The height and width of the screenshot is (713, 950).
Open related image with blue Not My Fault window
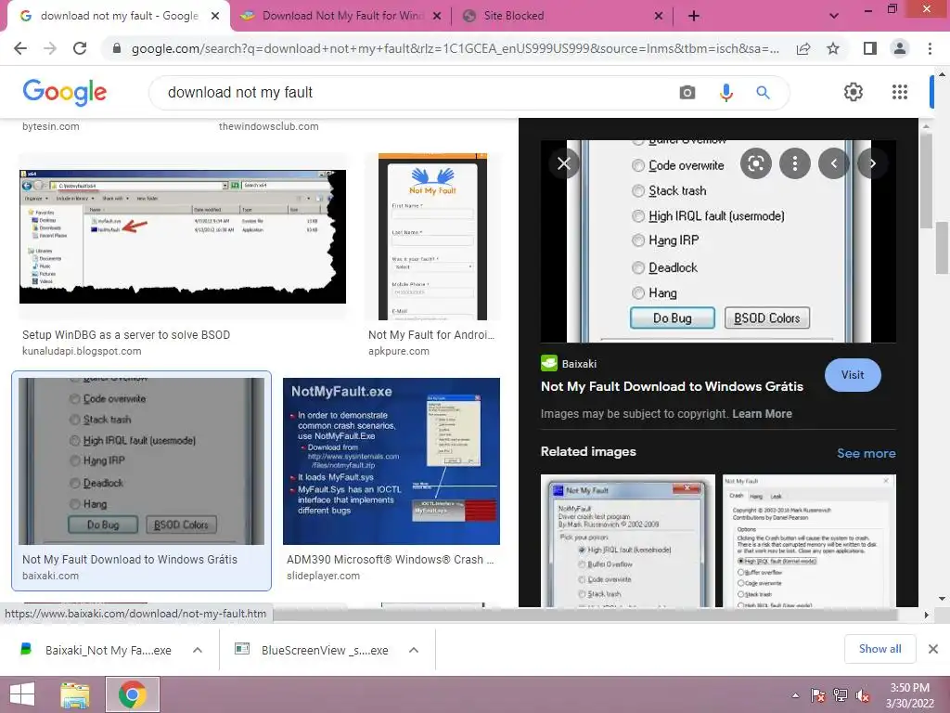coord(628,541)
